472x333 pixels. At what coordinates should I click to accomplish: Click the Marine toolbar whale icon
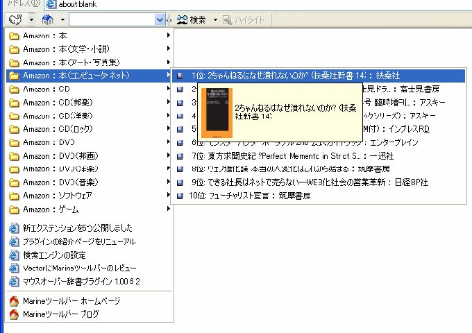(16, 19)
